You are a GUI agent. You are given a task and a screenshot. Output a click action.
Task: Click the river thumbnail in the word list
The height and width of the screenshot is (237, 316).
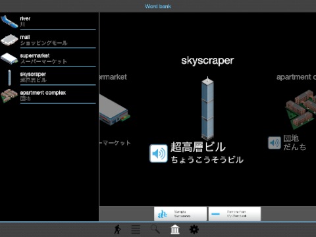coord(9,21)
